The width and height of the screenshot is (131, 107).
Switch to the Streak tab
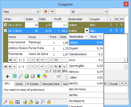point(114,84)
